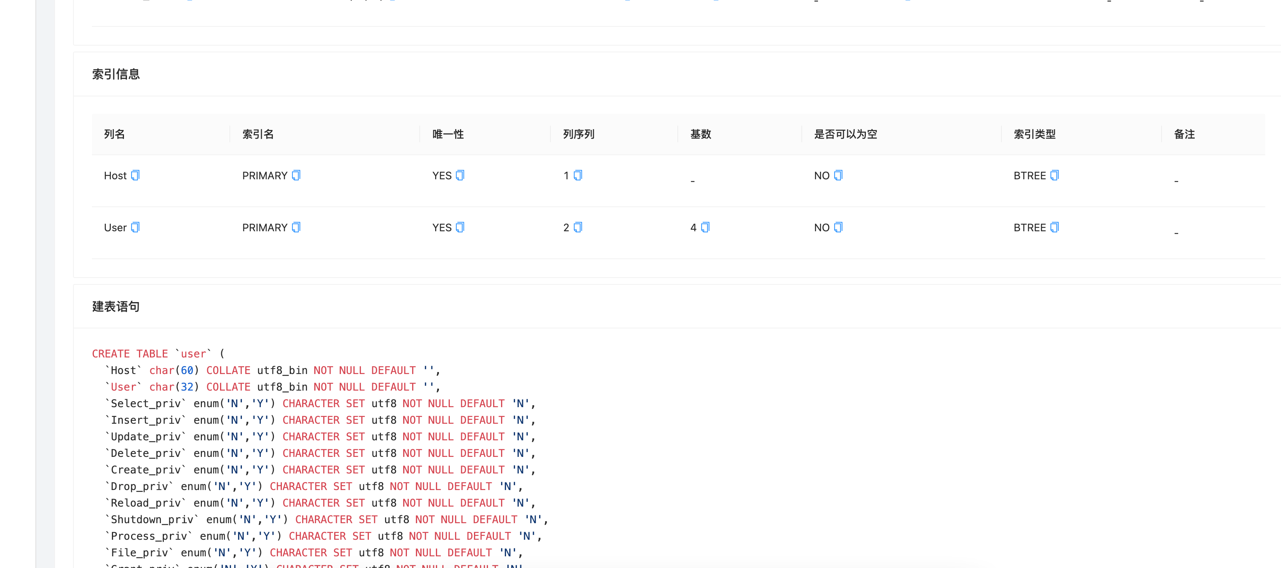Copy BTREE index type in Host row
1281x568 pixels.
pyautogui.click(x=1055, y=176)
